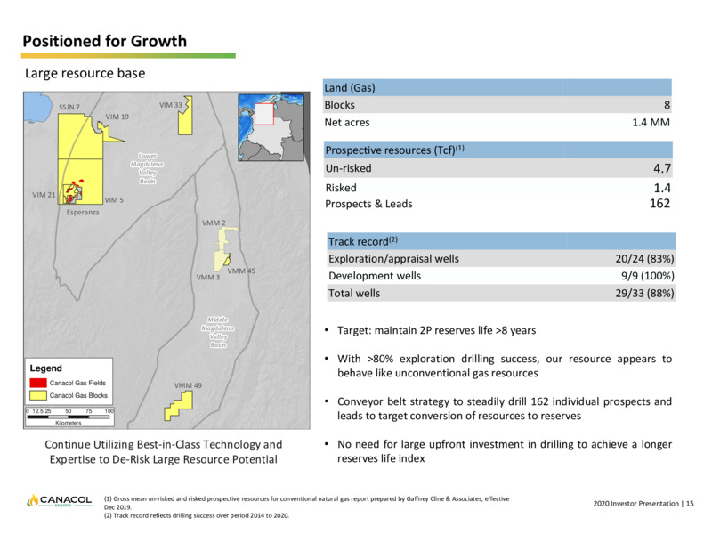
Task: Click the Blocks value '8'
Action: tap(667, 105)
